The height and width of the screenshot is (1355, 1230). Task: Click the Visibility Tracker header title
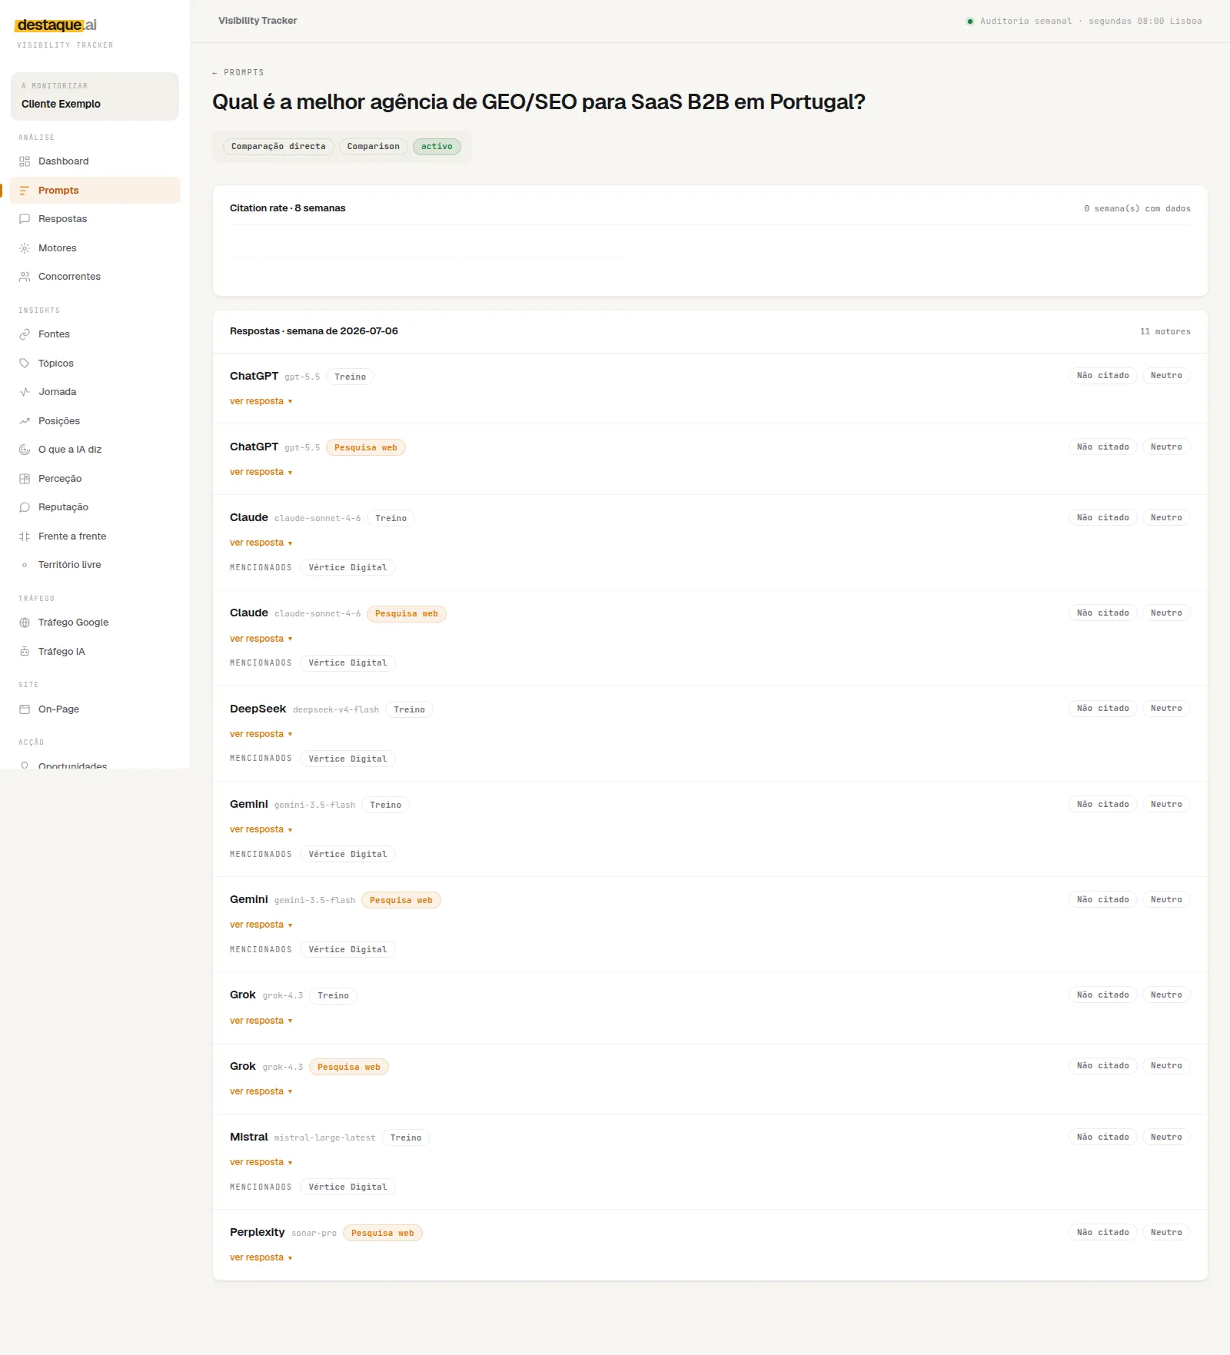tap(258, 21)
